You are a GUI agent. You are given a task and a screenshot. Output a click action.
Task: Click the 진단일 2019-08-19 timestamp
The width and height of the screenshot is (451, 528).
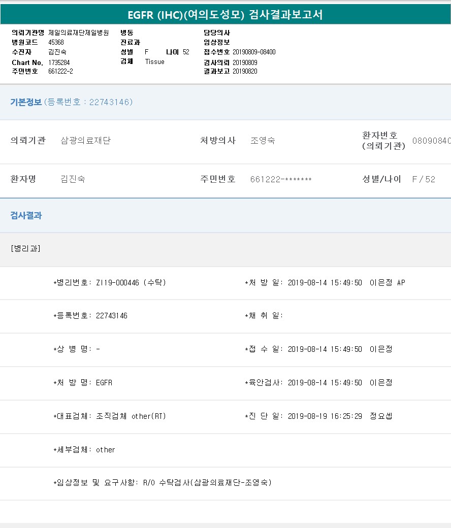pos(325,416)
